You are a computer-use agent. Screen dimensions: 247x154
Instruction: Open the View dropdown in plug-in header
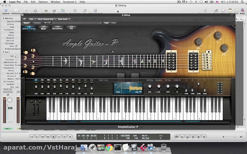point(32,19)
